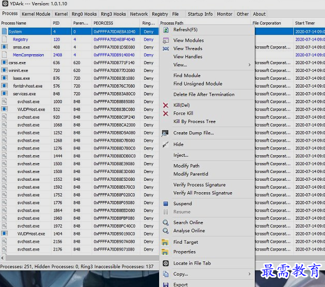The image size is (325, 287).
Task: Click the Create Dump File icon
Action: tap(165, 133)
